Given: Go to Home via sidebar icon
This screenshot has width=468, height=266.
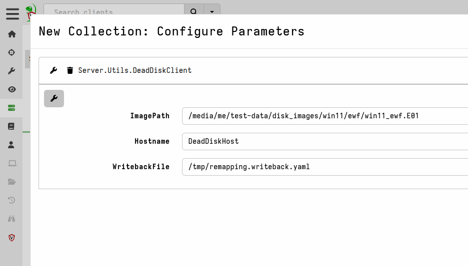Looking at the screenshot, I should coord(11,34).
